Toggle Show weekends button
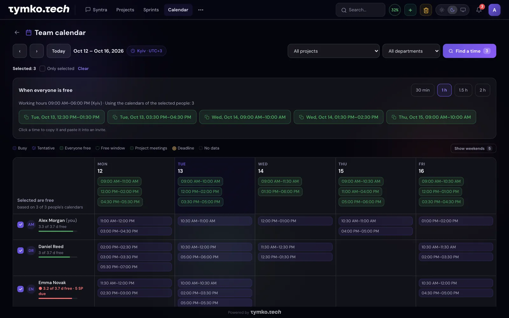 pyautogui.click(x=473, y=149)
